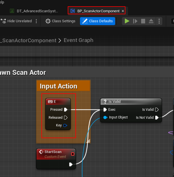Click the Key output pin on E node
Viewport: 174px width, 177px height.
(65, 125)
